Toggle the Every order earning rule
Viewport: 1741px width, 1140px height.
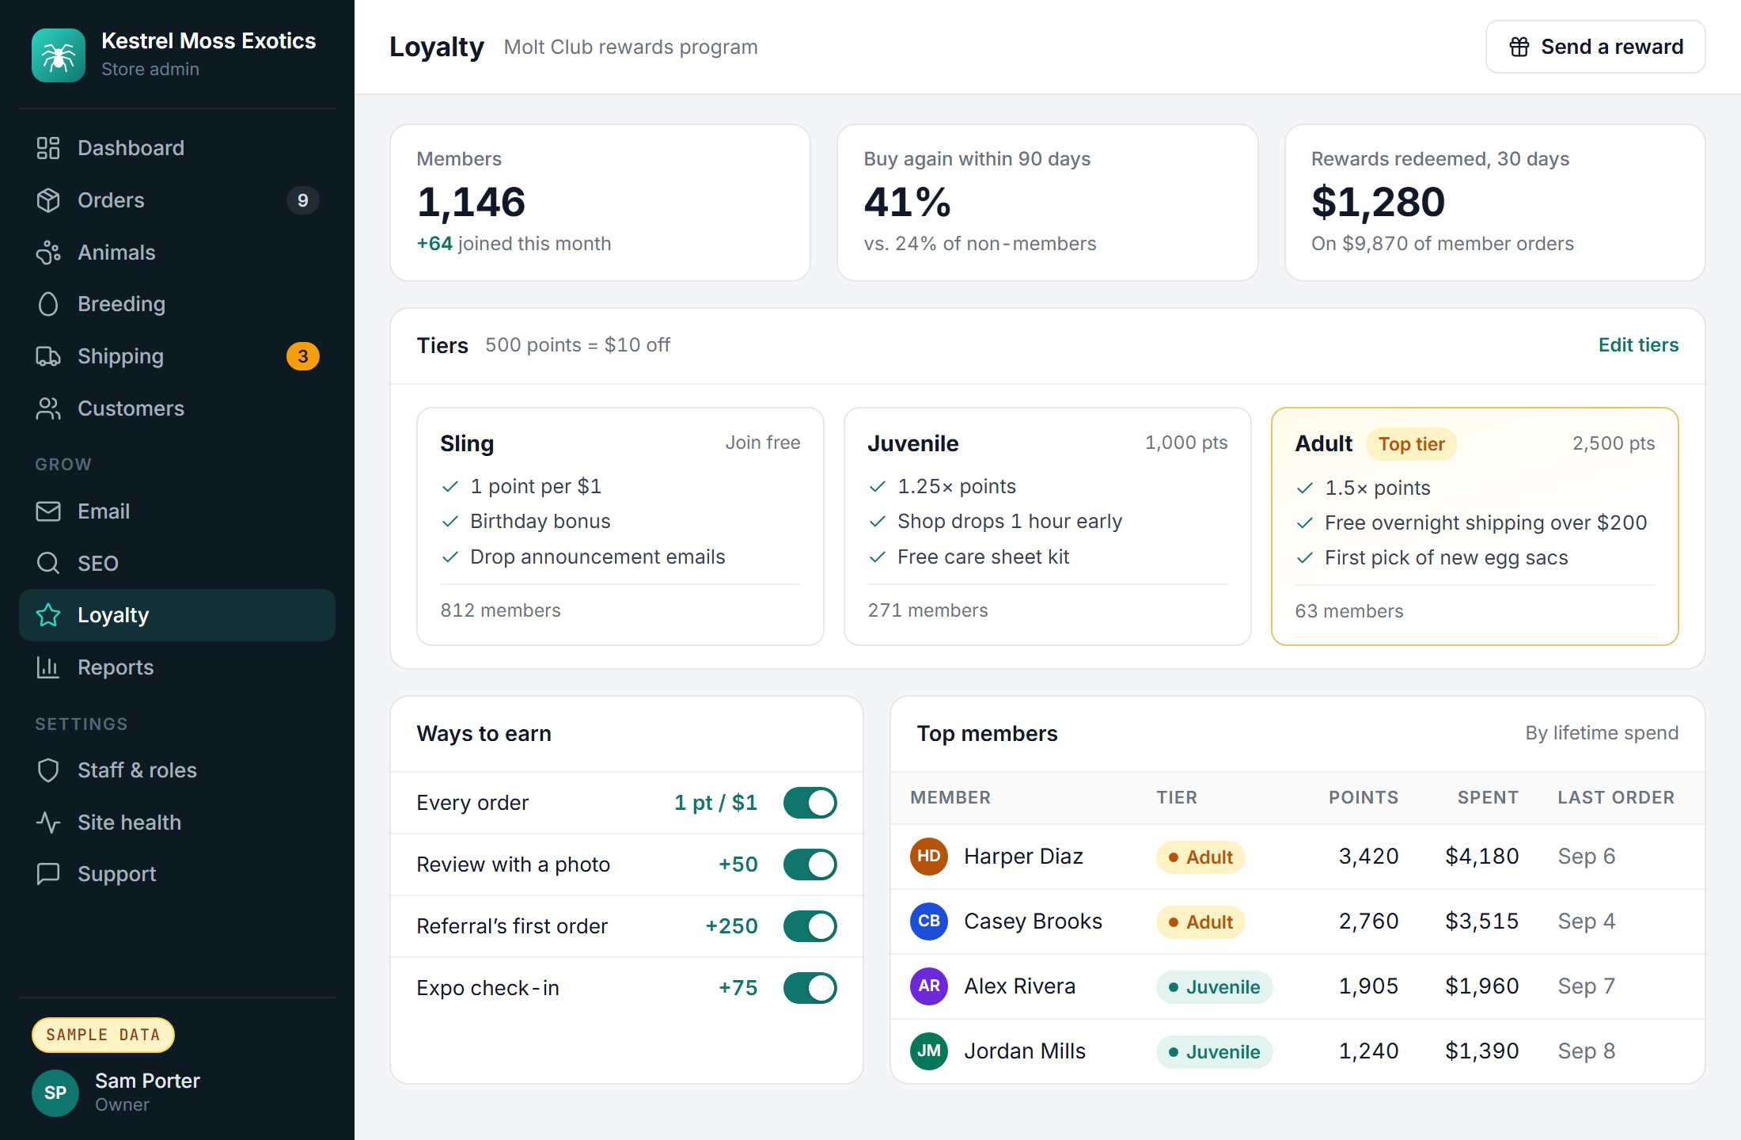click(810, 803)
